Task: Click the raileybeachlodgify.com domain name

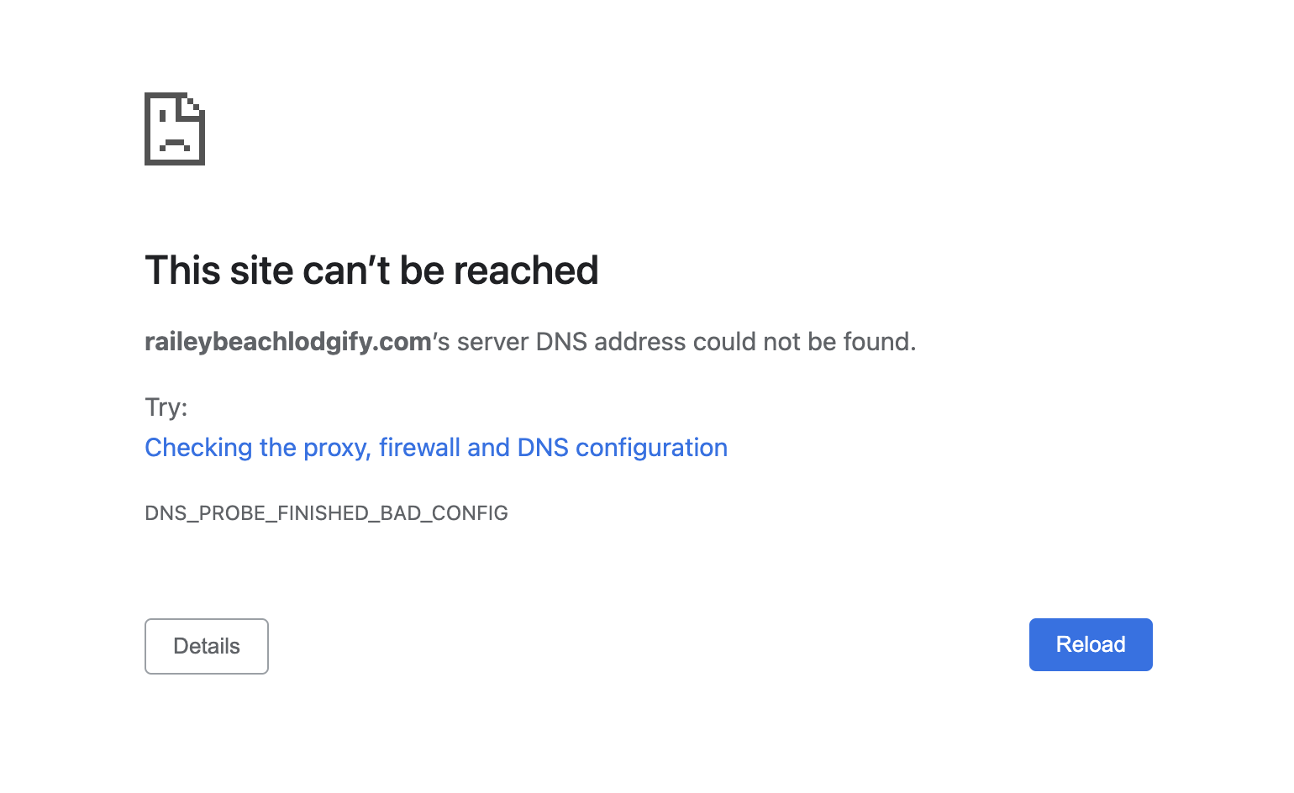Action: coord(287,341)
